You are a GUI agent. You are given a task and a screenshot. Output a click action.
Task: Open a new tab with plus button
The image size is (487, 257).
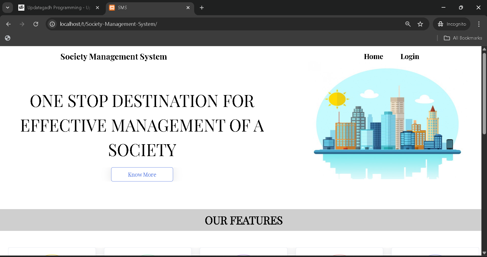[202, 8]
